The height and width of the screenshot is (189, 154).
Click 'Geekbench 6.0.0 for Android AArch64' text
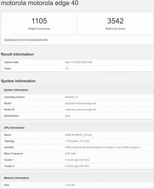[x=26, y=40]
